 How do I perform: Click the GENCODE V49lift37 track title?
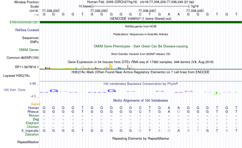pyautogui.click(x=141, y=18)
